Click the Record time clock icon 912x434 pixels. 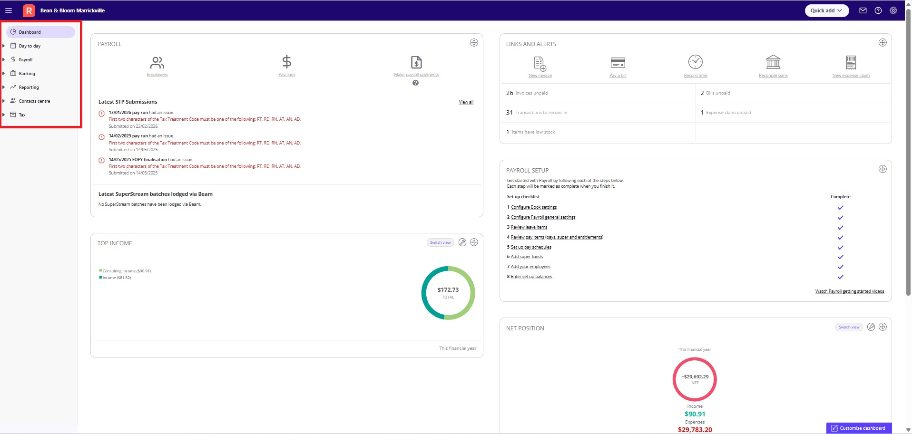click(696, 62)
